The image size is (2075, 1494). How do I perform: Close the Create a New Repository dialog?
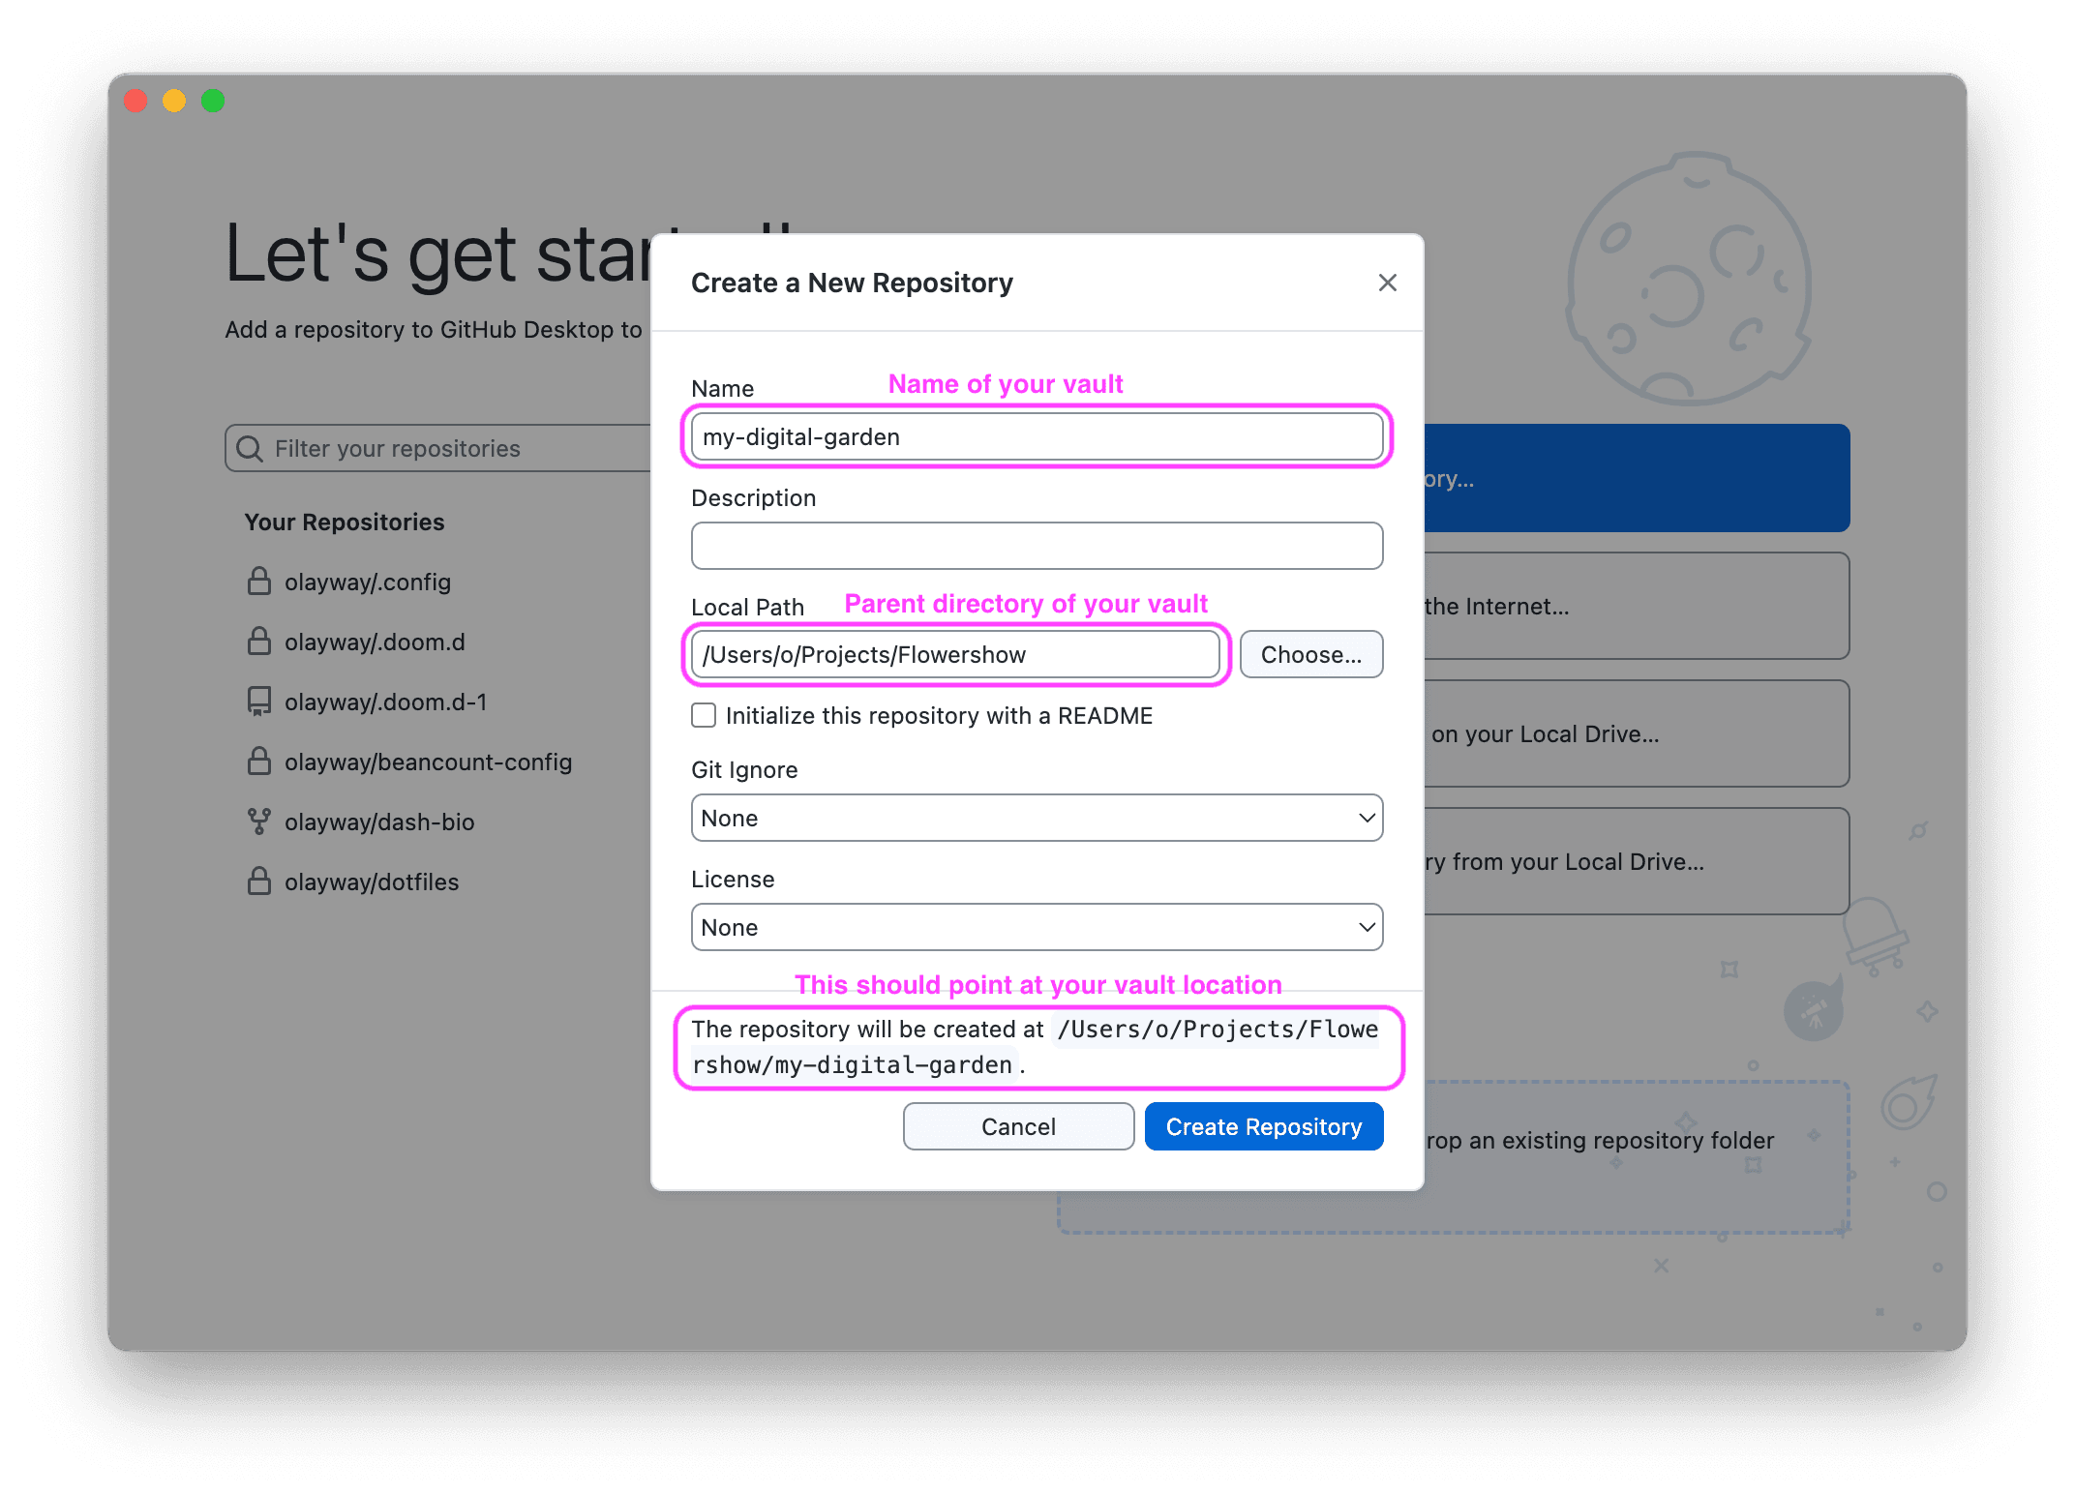tap(1387, 283)
